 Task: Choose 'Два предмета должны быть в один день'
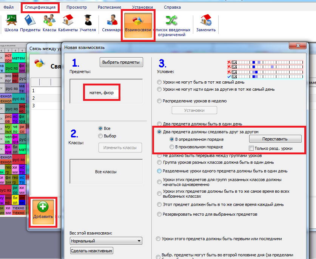pos(159,124)
